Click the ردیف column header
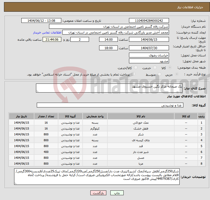210x200 pixels. (x=201, y=116)
